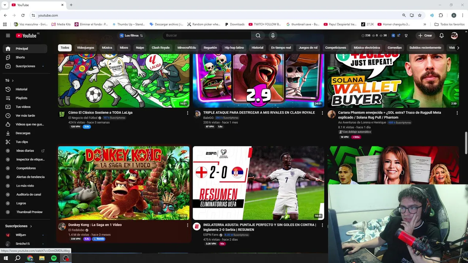The height and width of the screenshot is (263, 468).
Task: Select the Música electrónica chip
Action: pos(367,47)
